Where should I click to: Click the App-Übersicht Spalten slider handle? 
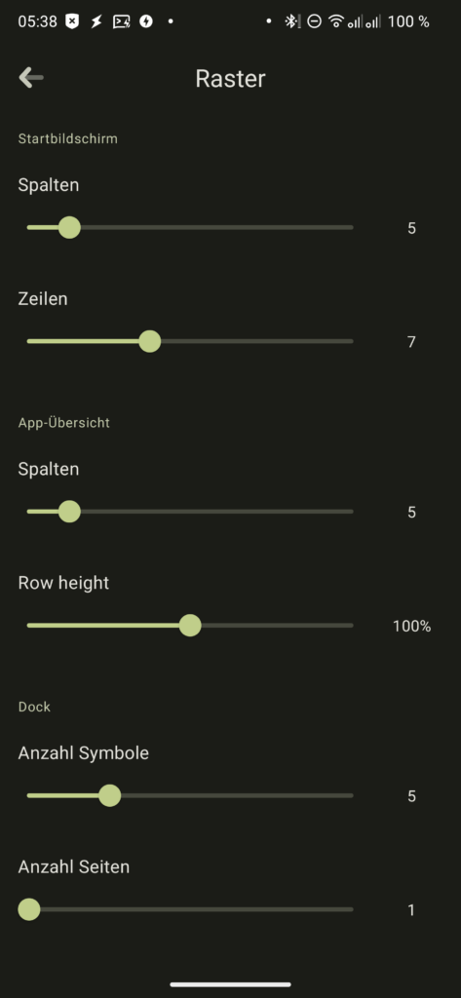pyautogui.click(x=69, y=511)
